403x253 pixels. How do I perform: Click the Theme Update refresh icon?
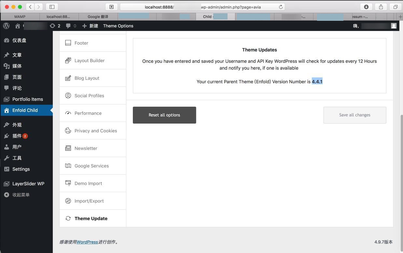[68, 219]
